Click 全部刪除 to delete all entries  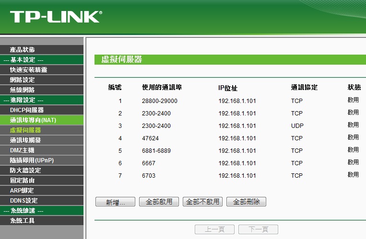pyautogui.click(x=246, y=202)
